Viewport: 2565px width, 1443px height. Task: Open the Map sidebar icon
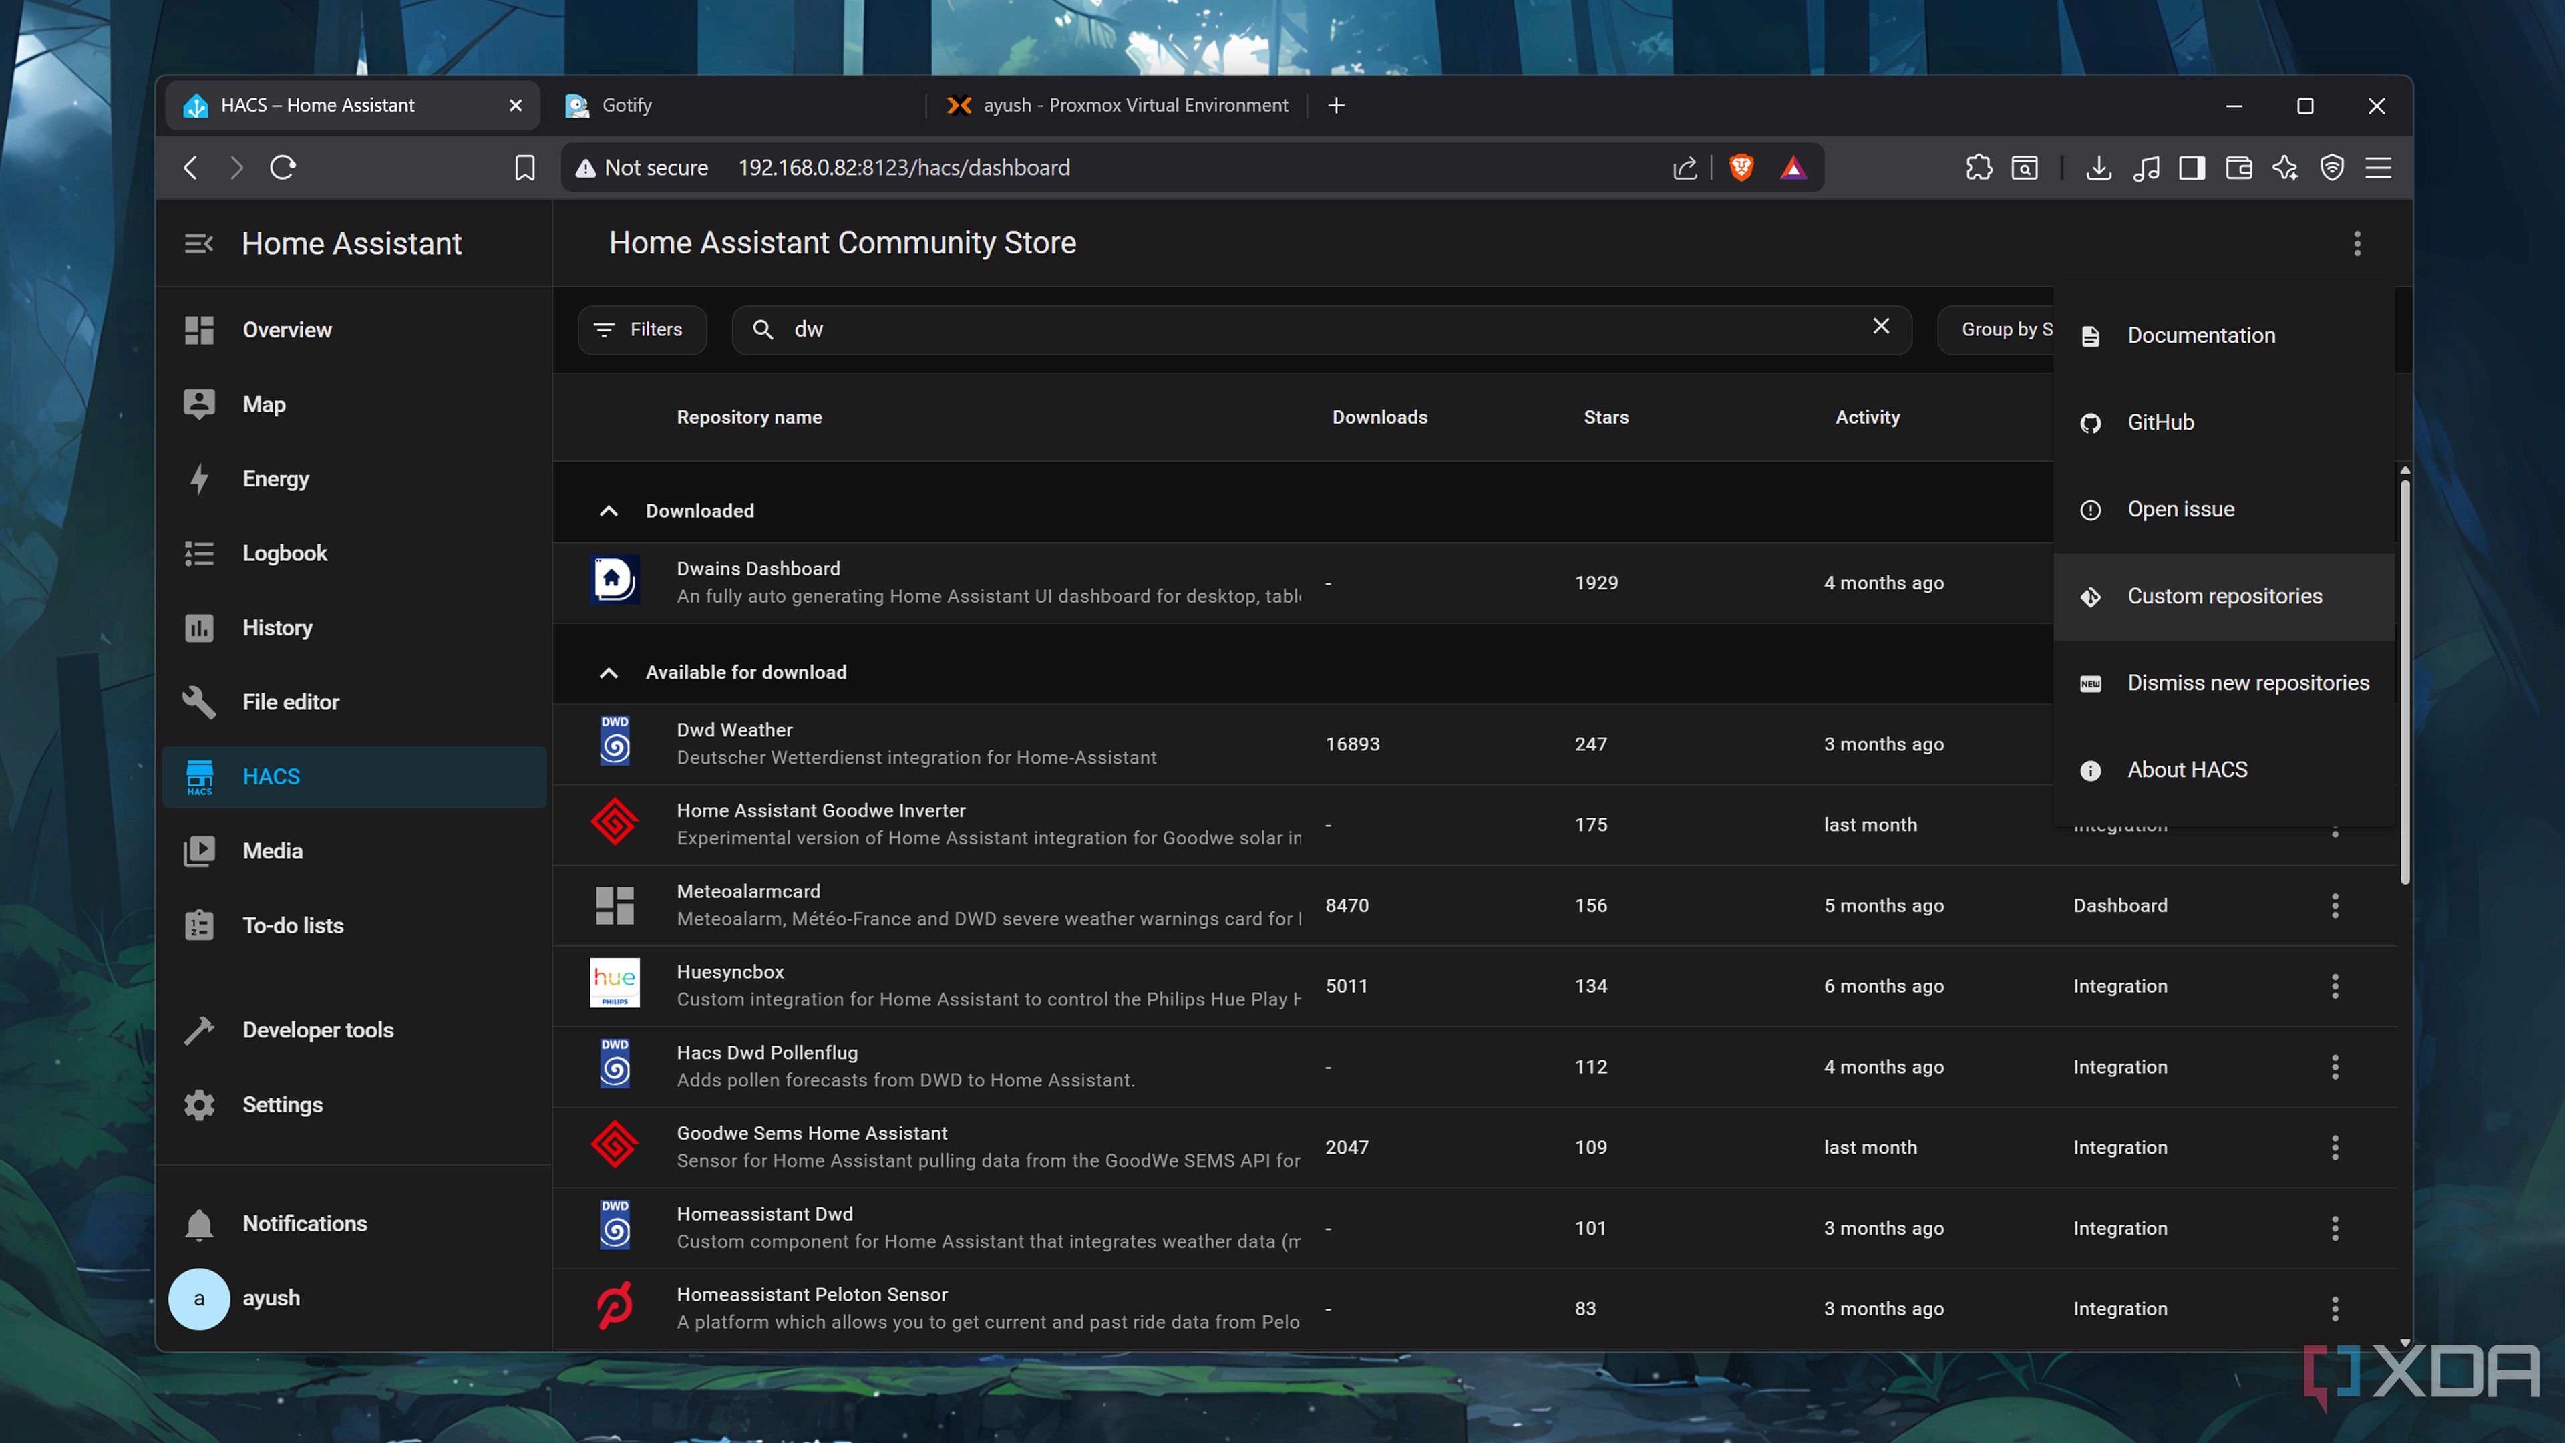coord(199,404)
